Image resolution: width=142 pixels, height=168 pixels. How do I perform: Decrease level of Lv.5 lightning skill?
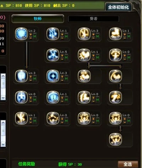(62, 59)
